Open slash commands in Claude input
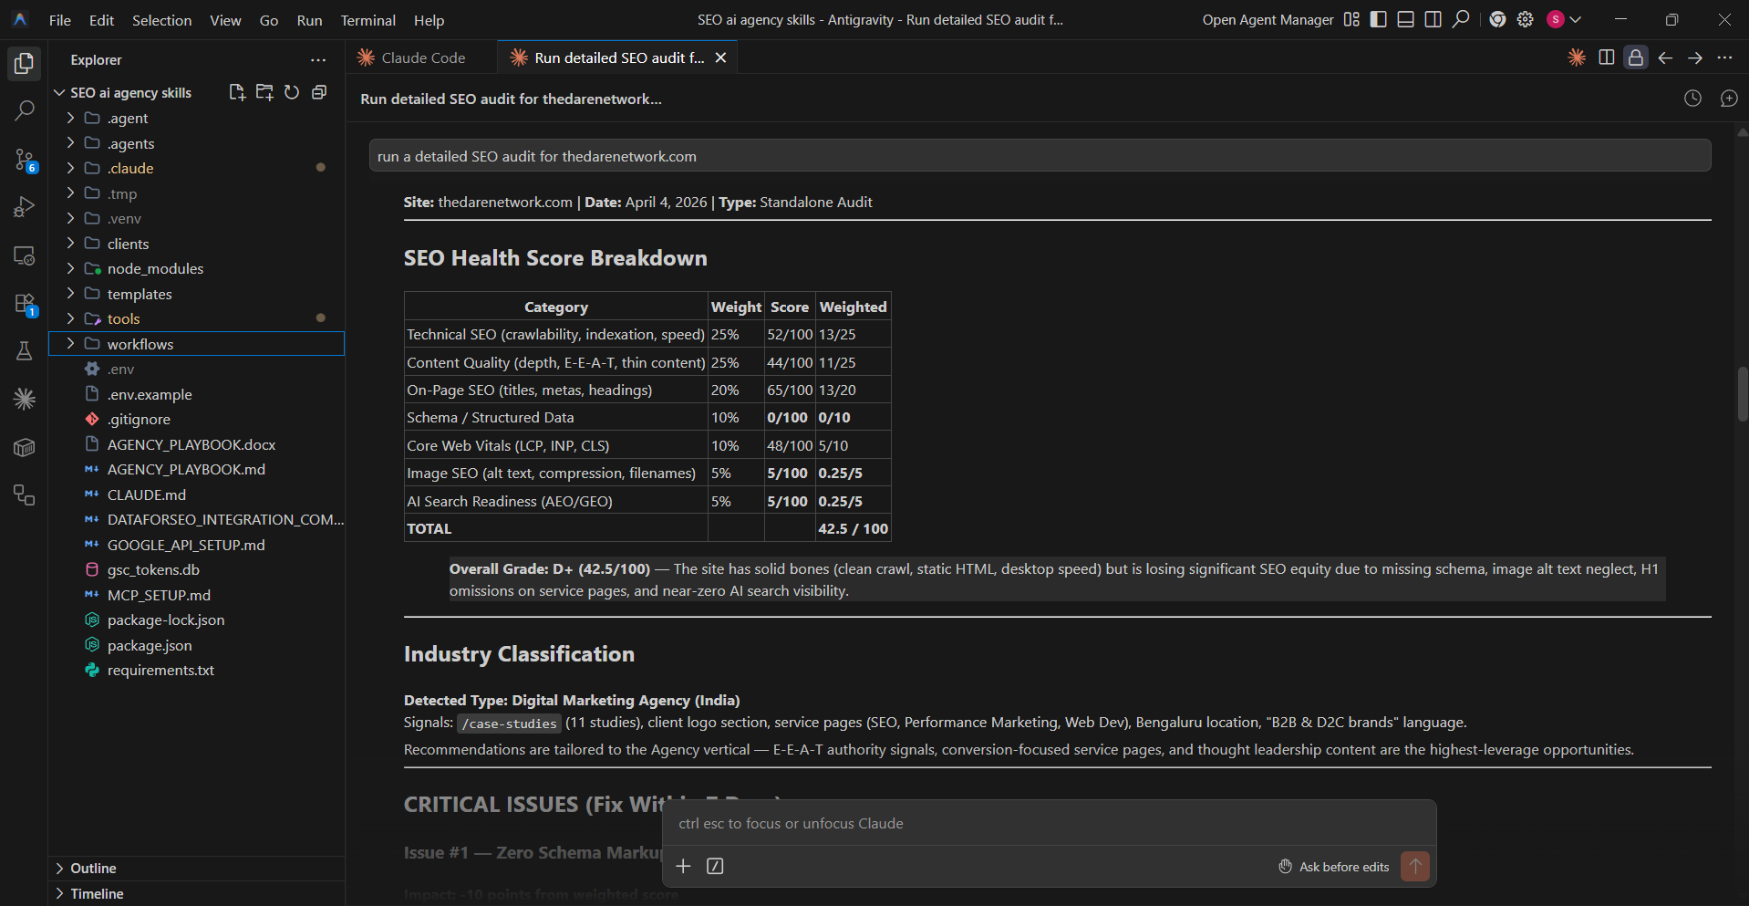Screen dimensions: 1749x906 coord(715,866)
